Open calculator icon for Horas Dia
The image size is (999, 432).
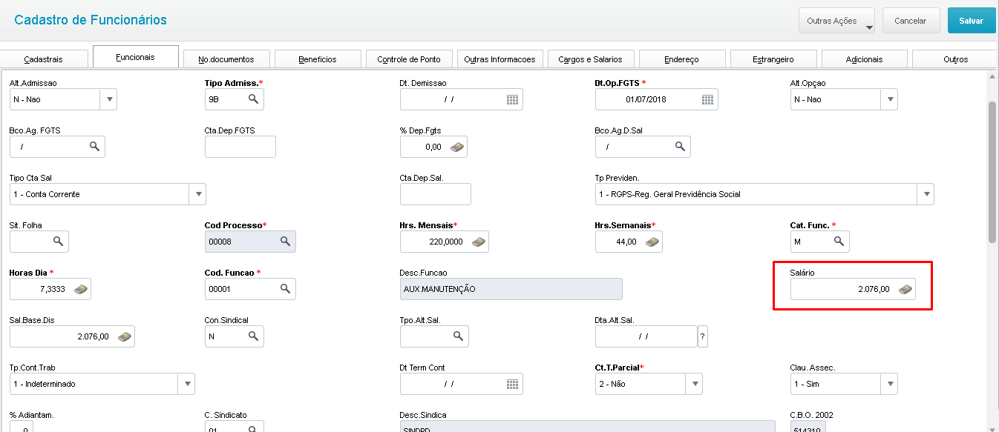click(81, 289)
